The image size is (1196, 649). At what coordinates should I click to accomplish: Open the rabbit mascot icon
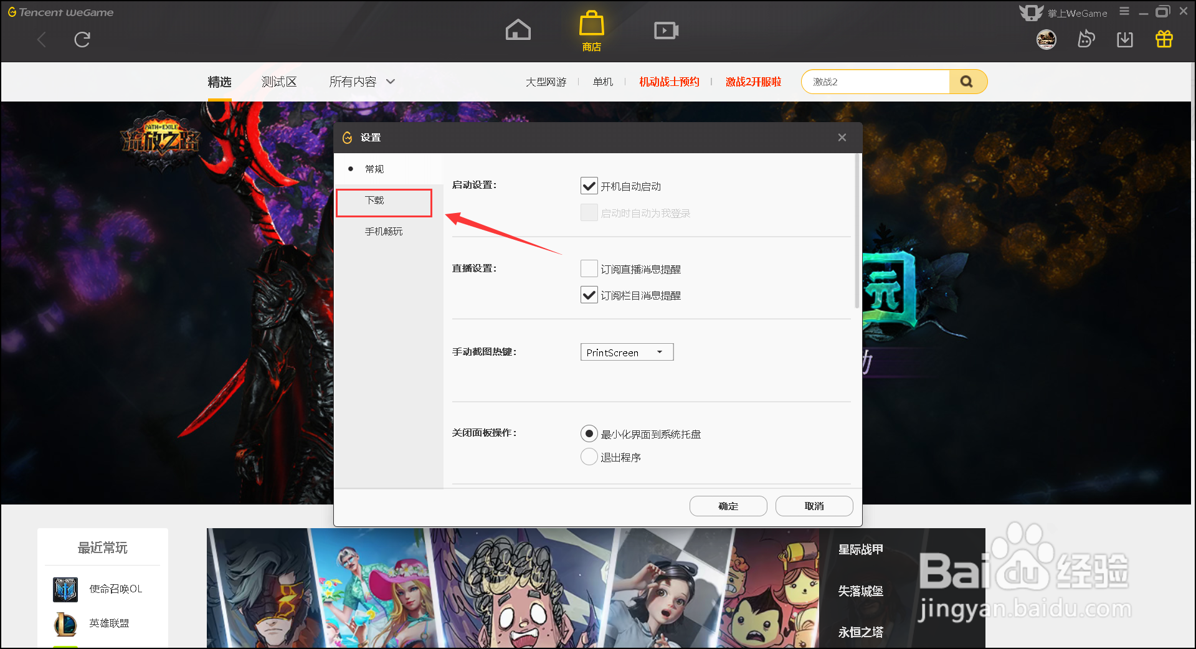(x=1086, y=39)
